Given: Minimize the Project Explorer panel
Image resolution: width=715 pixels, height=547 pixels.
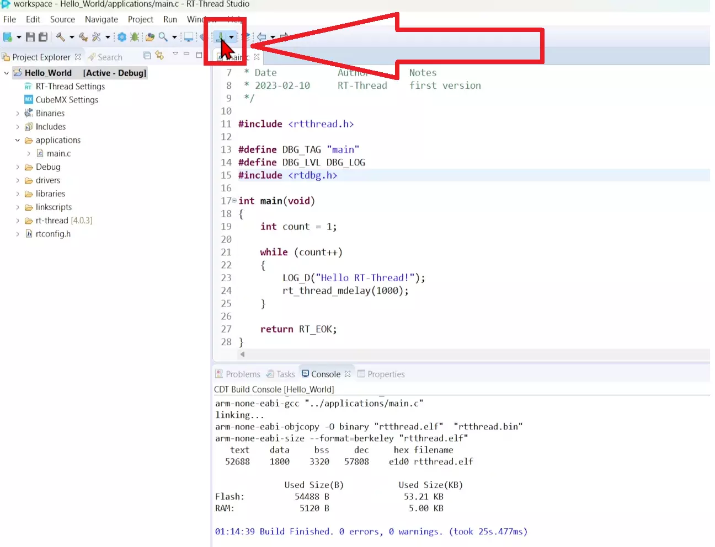Looking at the screenshot, I should (186, 53).
